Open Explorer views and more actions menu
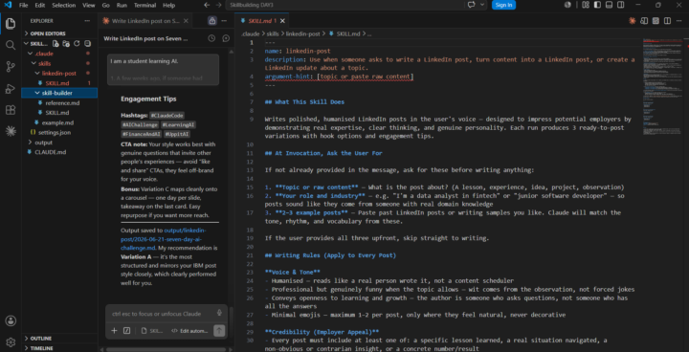The width and height of the screenshot is (689, 352). [x=87, y=21]
